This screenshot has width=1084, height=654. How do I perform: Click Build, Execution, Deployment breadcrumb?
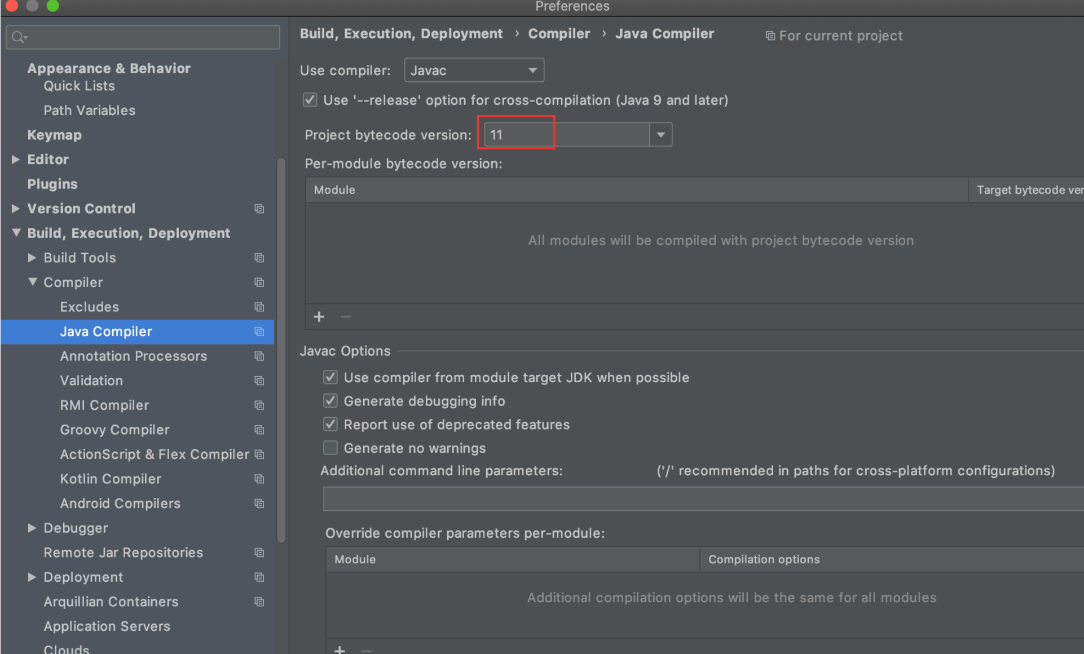click(x=401, y=34)
